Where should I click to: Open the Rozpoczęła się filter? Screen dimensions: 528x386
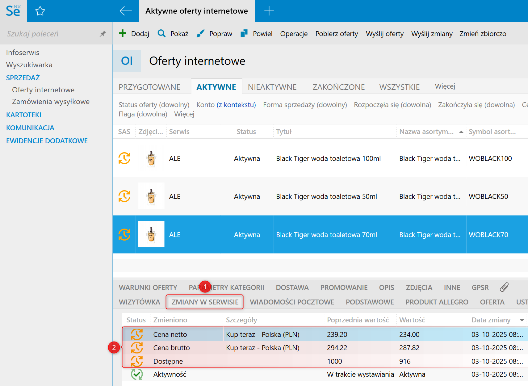pyautogui.click(x=392, y=105)
